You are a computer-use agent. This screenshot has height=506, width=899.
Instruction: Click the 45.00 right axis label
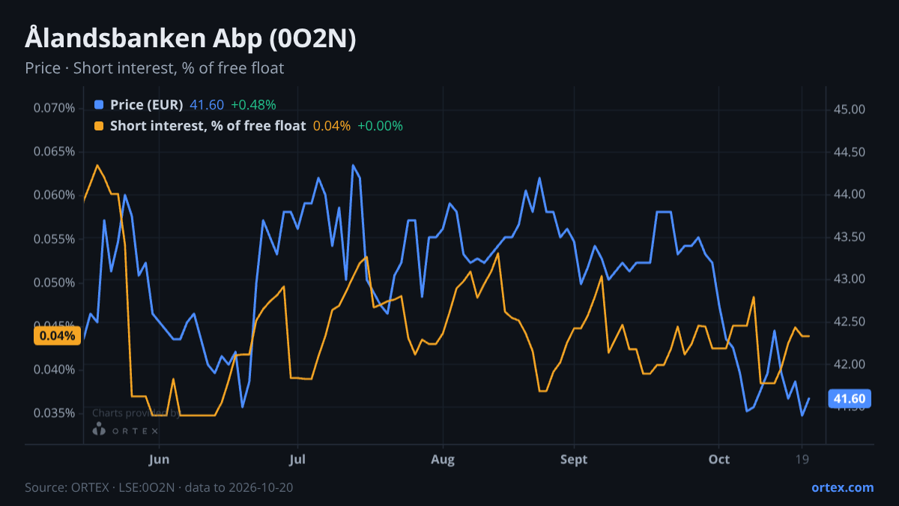point(849,110)
